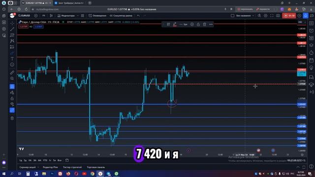Open the EURUSD symbol search
Viewport: 315px width, 177px height.
pyautogui.click(x=24, y=15)
